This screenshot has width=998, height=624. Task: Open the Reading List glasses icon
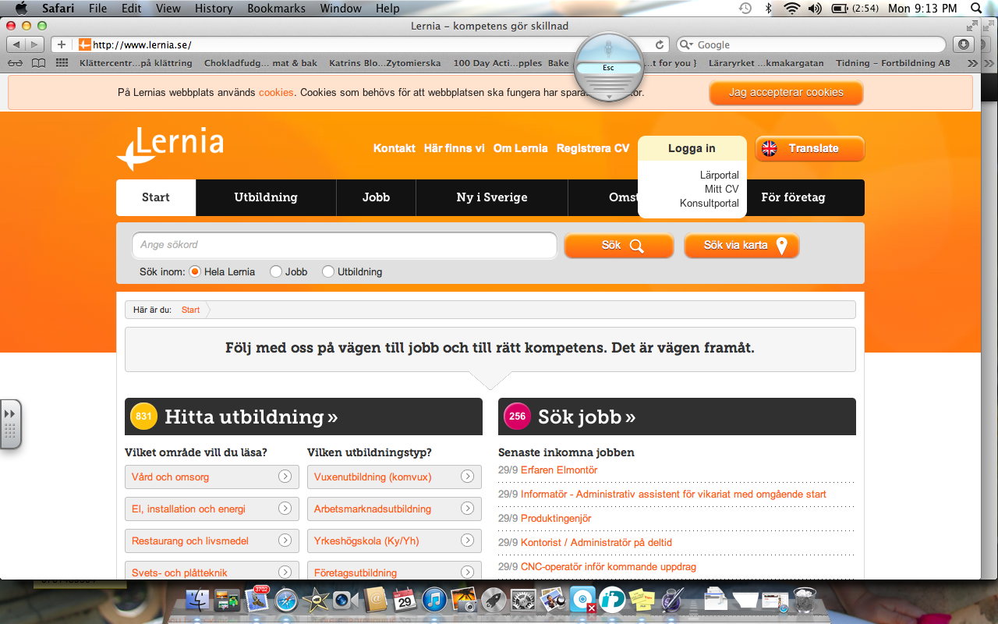[15, 63]
